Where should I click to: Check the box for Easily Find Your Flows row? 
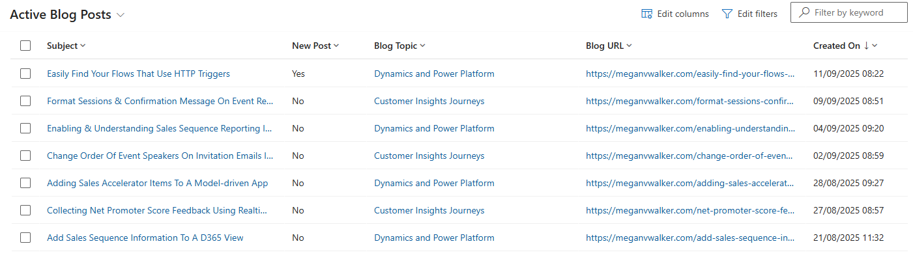25,74
